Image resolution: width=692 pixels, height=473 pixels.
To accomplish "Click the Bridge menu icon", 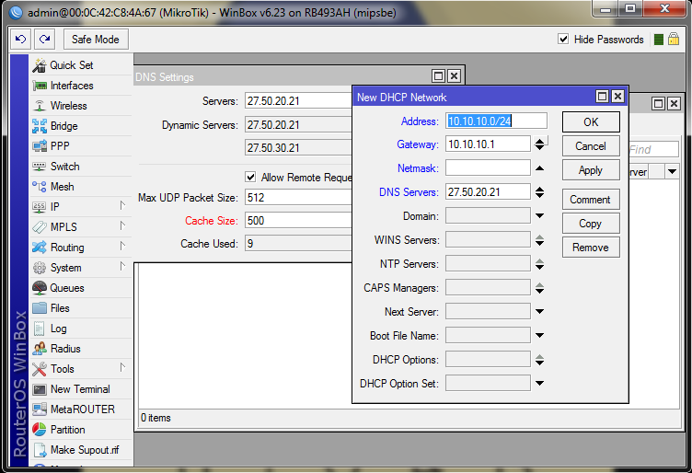I will point(40,126).
